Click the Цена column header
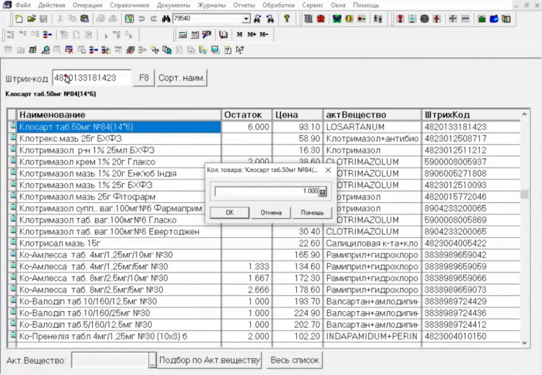 point(297,115)
